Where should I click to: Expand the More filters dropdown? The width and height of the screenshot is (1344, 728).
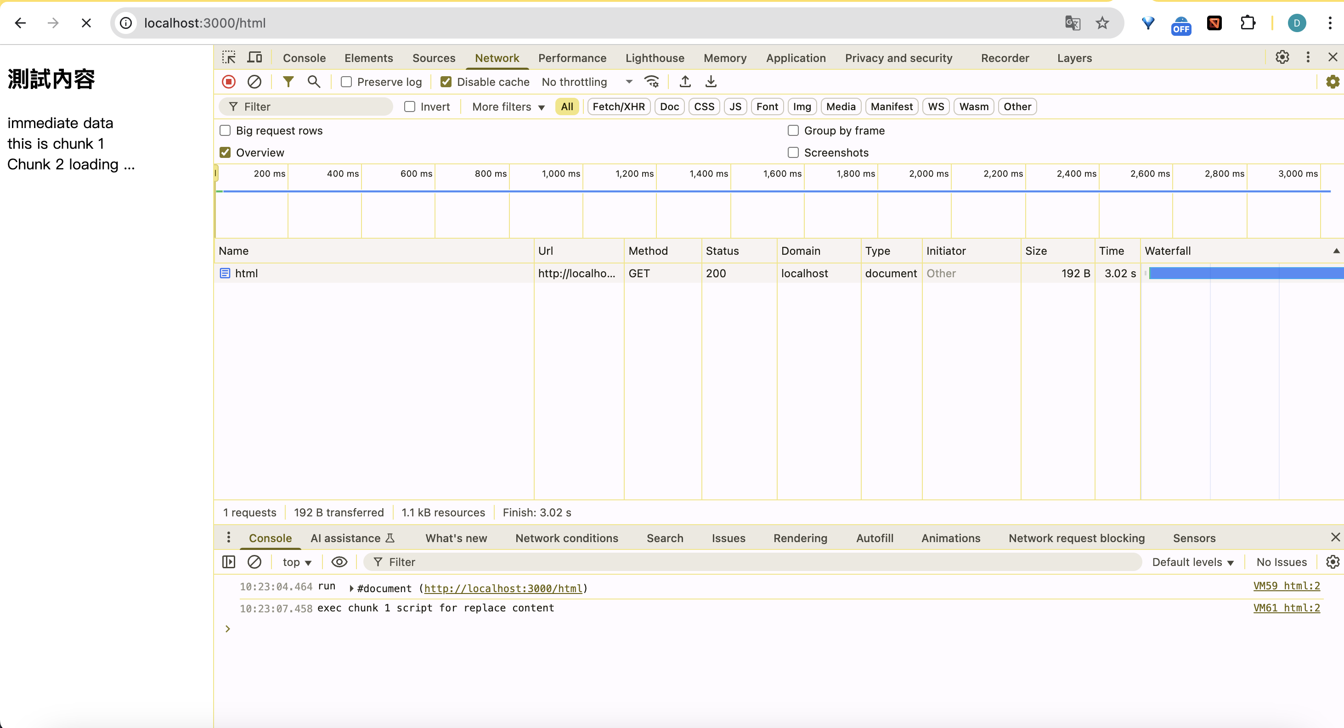click(x=508, y=107)
